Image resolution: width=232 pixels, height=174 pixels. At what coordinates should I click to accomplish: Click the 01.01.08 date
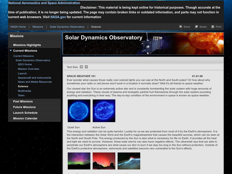197,76
